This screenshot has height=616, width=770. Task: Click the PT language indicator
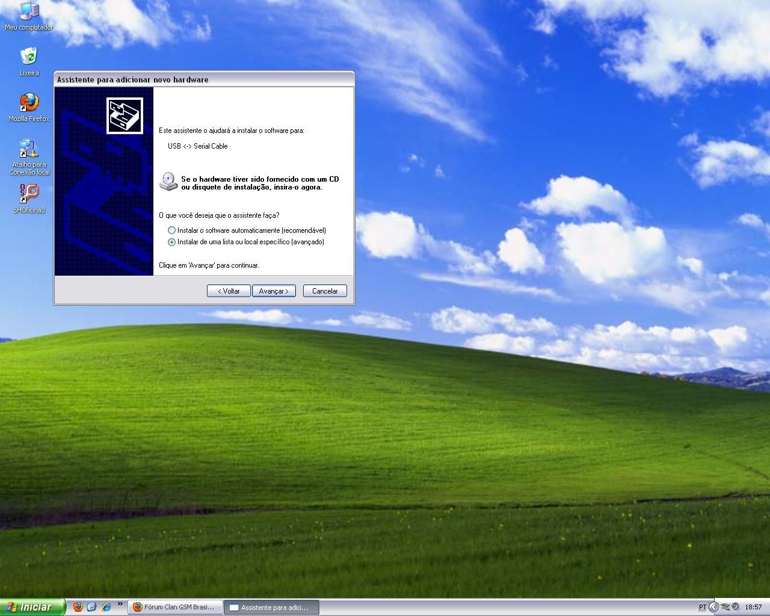point(702,607)
